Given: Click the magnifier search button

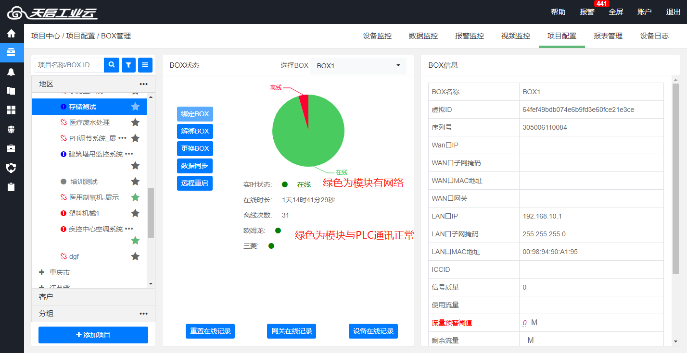Looking at the screenshot, I should tap(112, 65).
